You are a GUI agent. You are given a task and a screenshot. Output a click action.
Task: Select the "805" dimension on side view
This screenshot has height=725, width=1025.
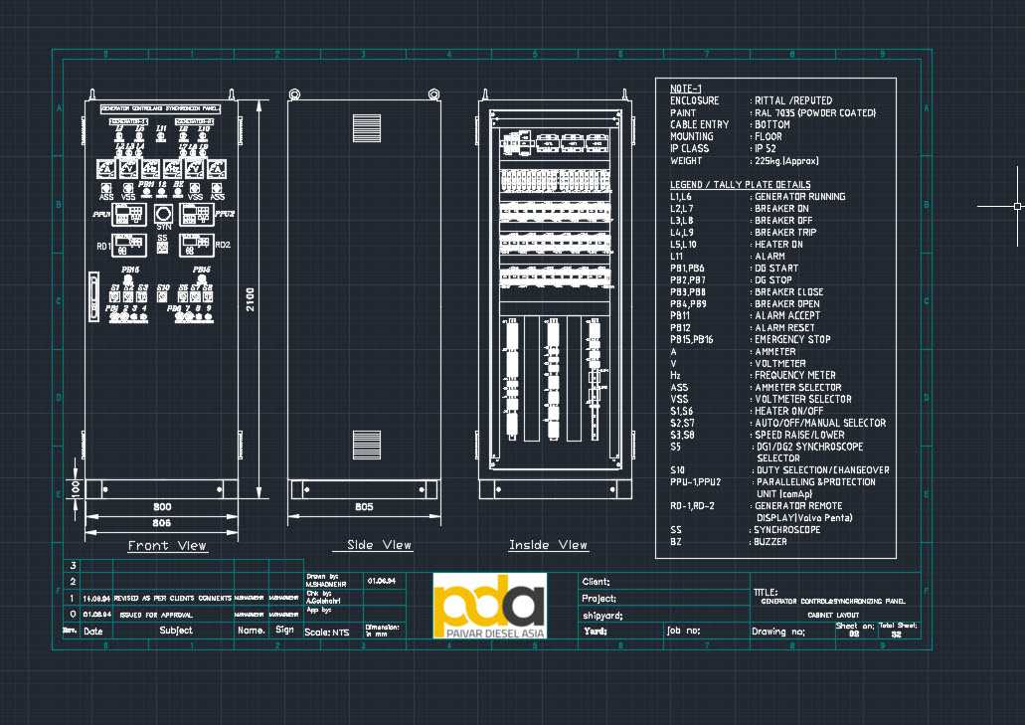[364, 506]
